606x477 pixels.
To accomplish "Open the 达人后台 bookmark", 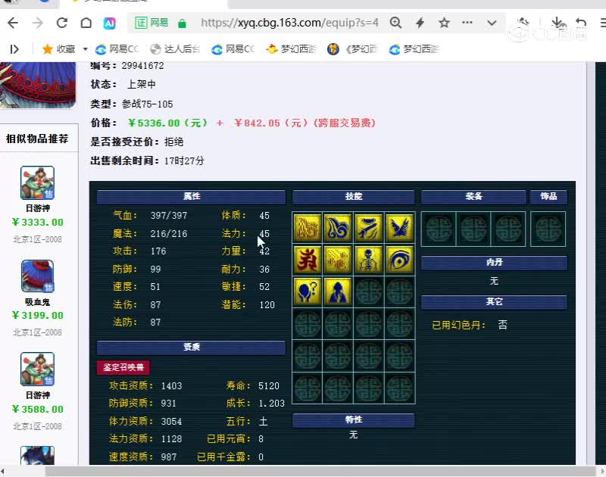I will 175,49.
